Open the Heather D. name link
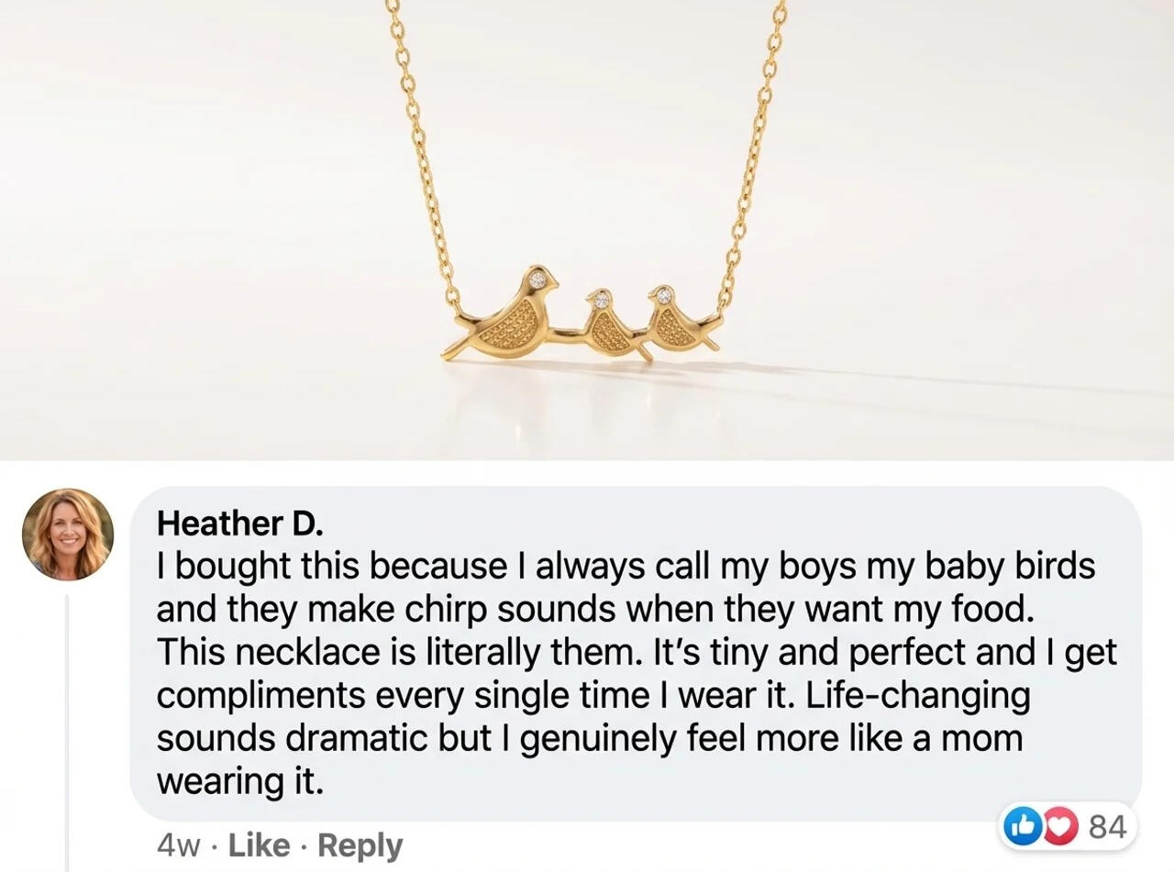 point(240,523)
